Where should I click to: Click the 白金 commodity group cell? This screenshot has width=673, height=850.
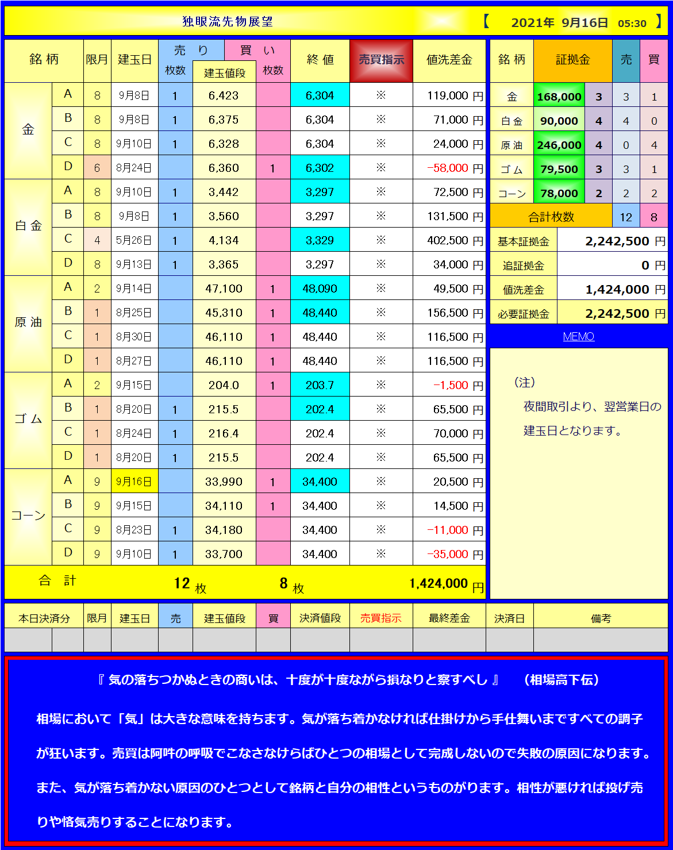tap(28, 228)
